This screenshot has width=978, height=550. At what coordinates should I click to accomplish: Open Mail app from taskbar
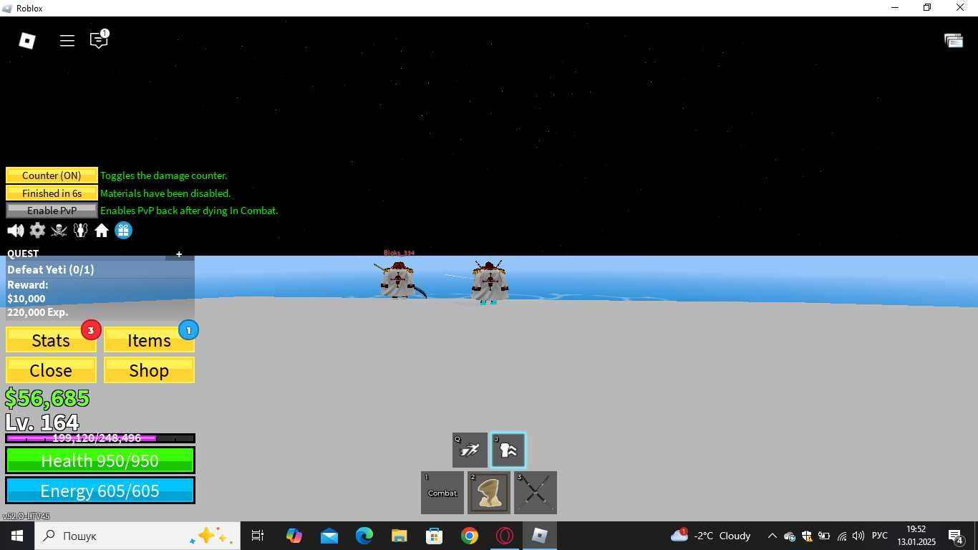coord(329,536)
